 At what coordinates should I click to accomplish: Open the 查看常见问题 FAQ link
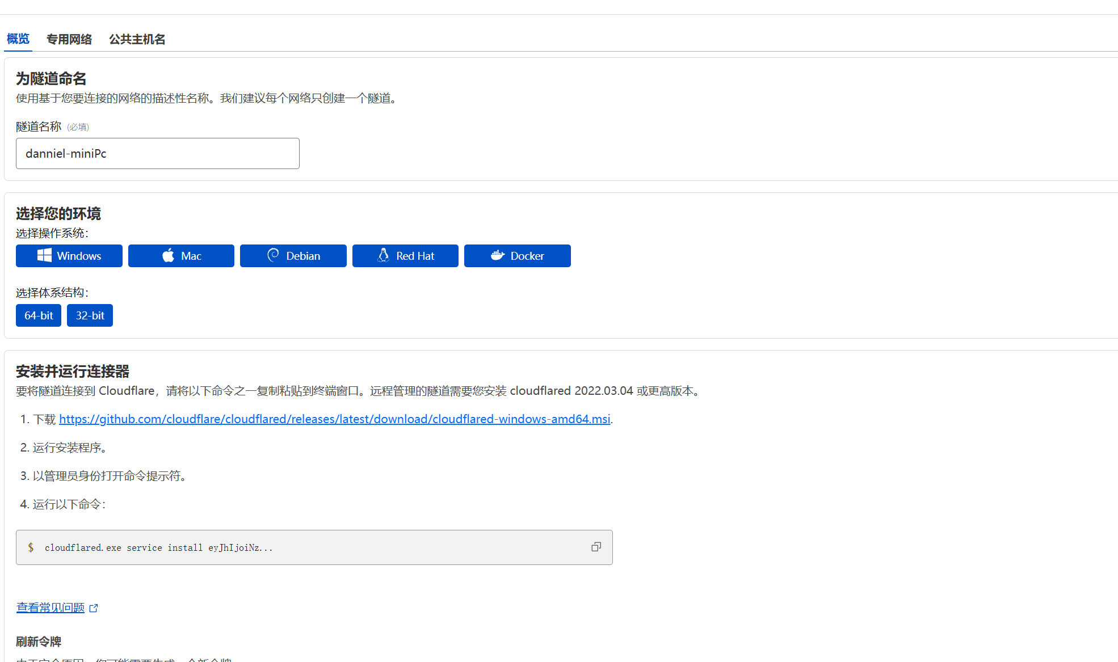pyautogui.click(x=51, y=608)
